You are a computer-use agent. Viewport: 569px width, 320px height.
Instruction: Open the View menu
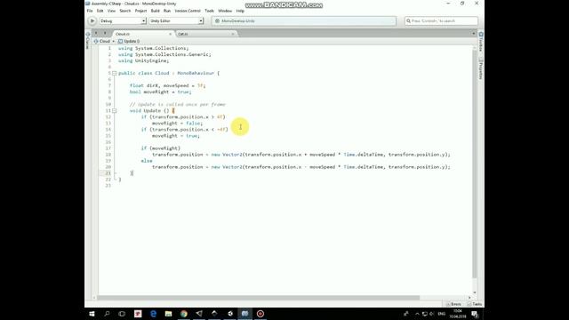[x=111, y=11]
